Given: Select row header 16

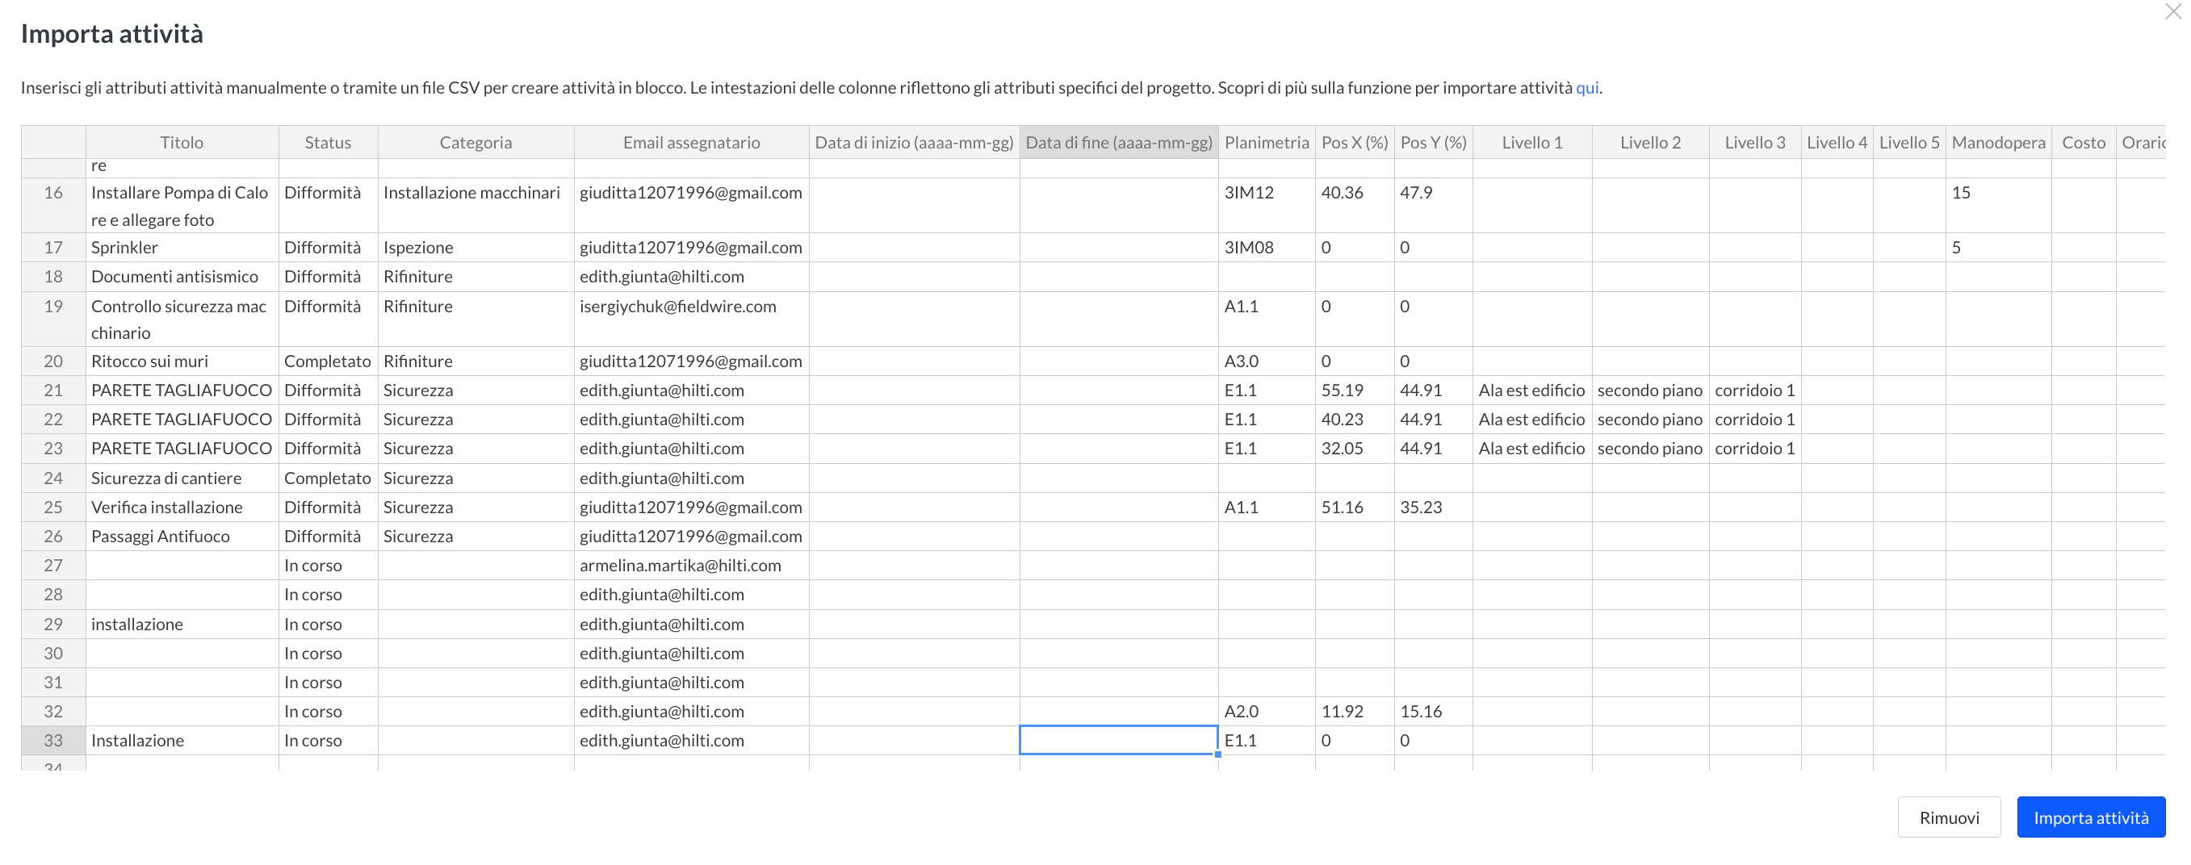Looking at the screenshot, I should coord(53,205).
